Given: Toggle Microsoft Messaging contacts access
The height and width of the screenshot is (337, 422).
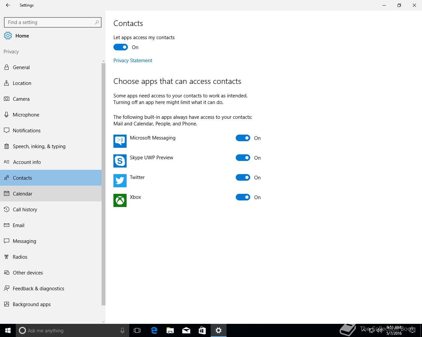Looking at the screenshot, I should [243, 138].
